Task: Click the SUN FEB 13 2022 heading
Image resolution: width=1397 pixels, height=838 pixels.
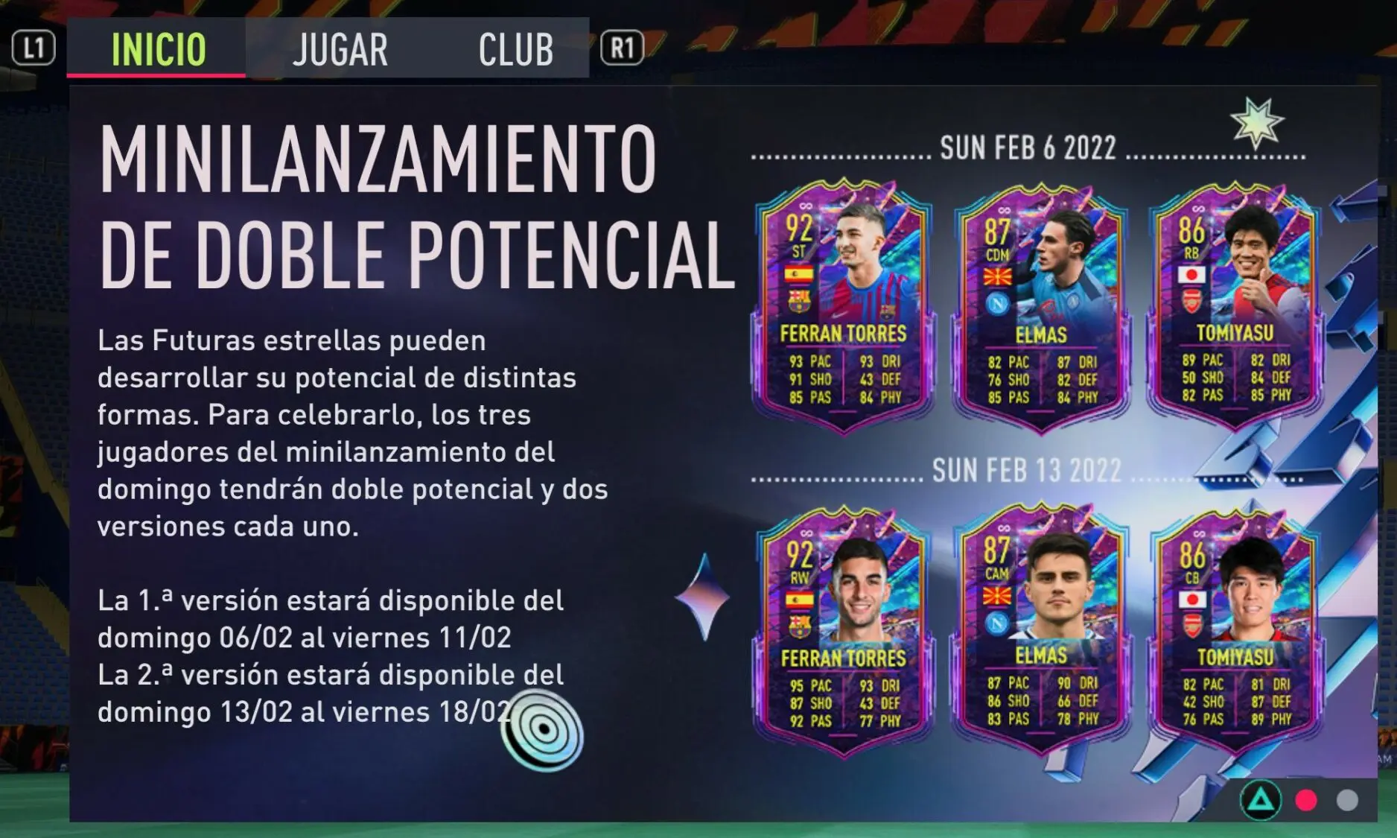Action: (x=1026, y=470)
